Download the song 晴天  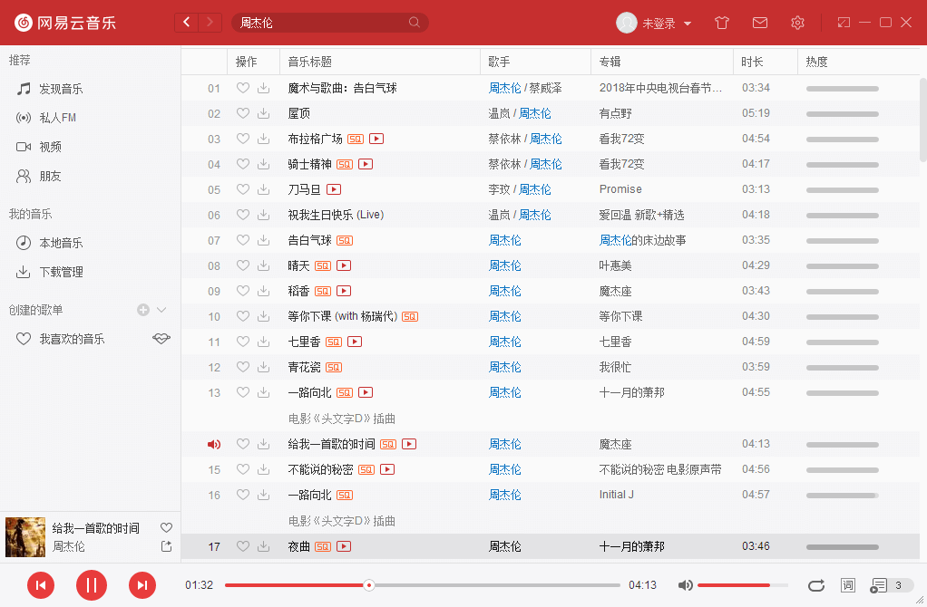tap(264, 265)
